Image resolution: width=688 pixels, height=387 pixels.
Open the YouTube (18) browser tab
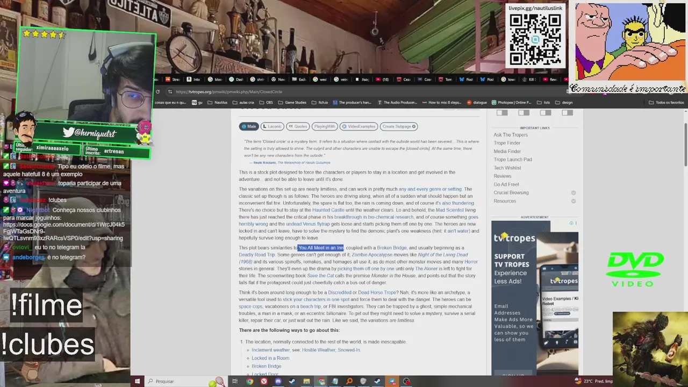click(x=382, y=80)
